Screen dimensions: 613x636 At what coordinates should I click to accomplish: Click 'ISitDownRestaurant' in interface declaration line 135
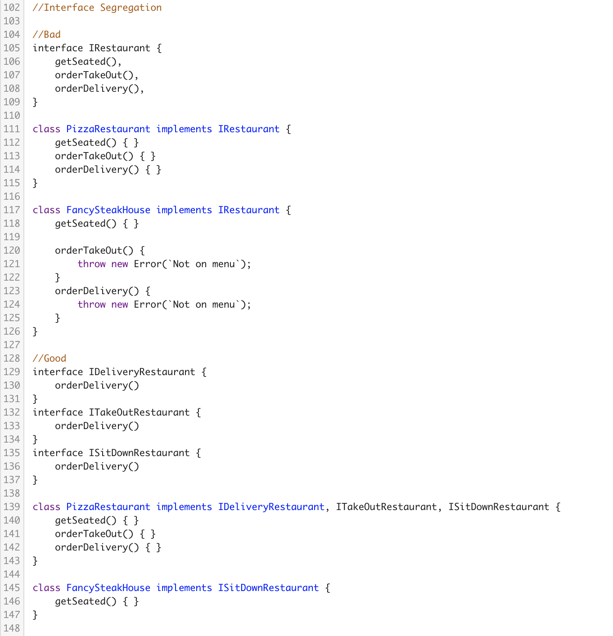[x=140, y=453]
